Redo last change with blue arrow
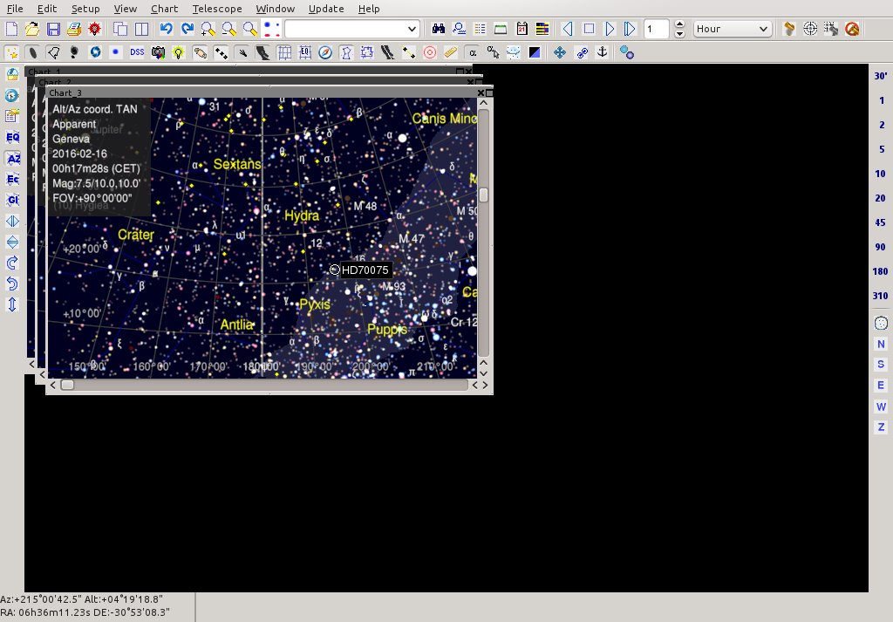The width and height of the screenshot is (893, 622). 187,29
